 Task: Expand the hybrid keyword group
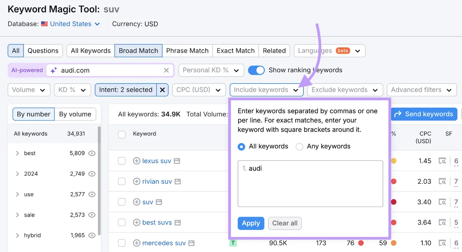pos(17,235)
